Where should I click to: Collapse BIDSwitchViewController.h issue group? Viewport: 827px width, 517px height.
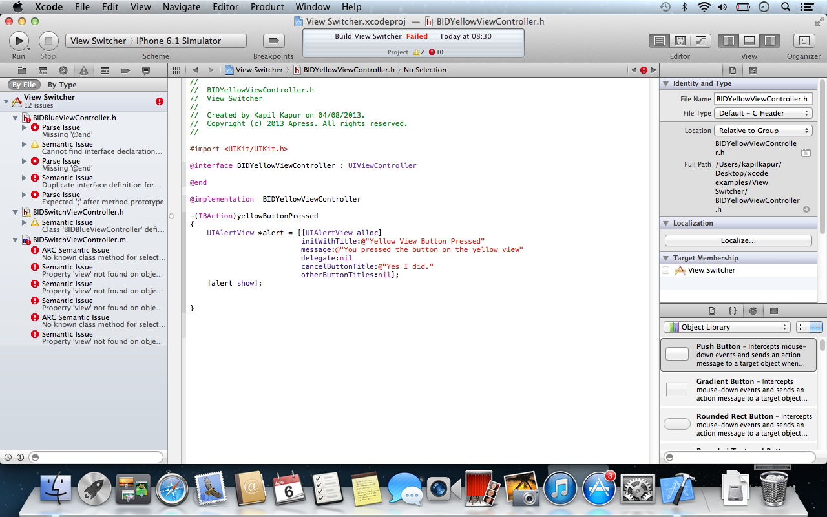(x=16, y=212)
